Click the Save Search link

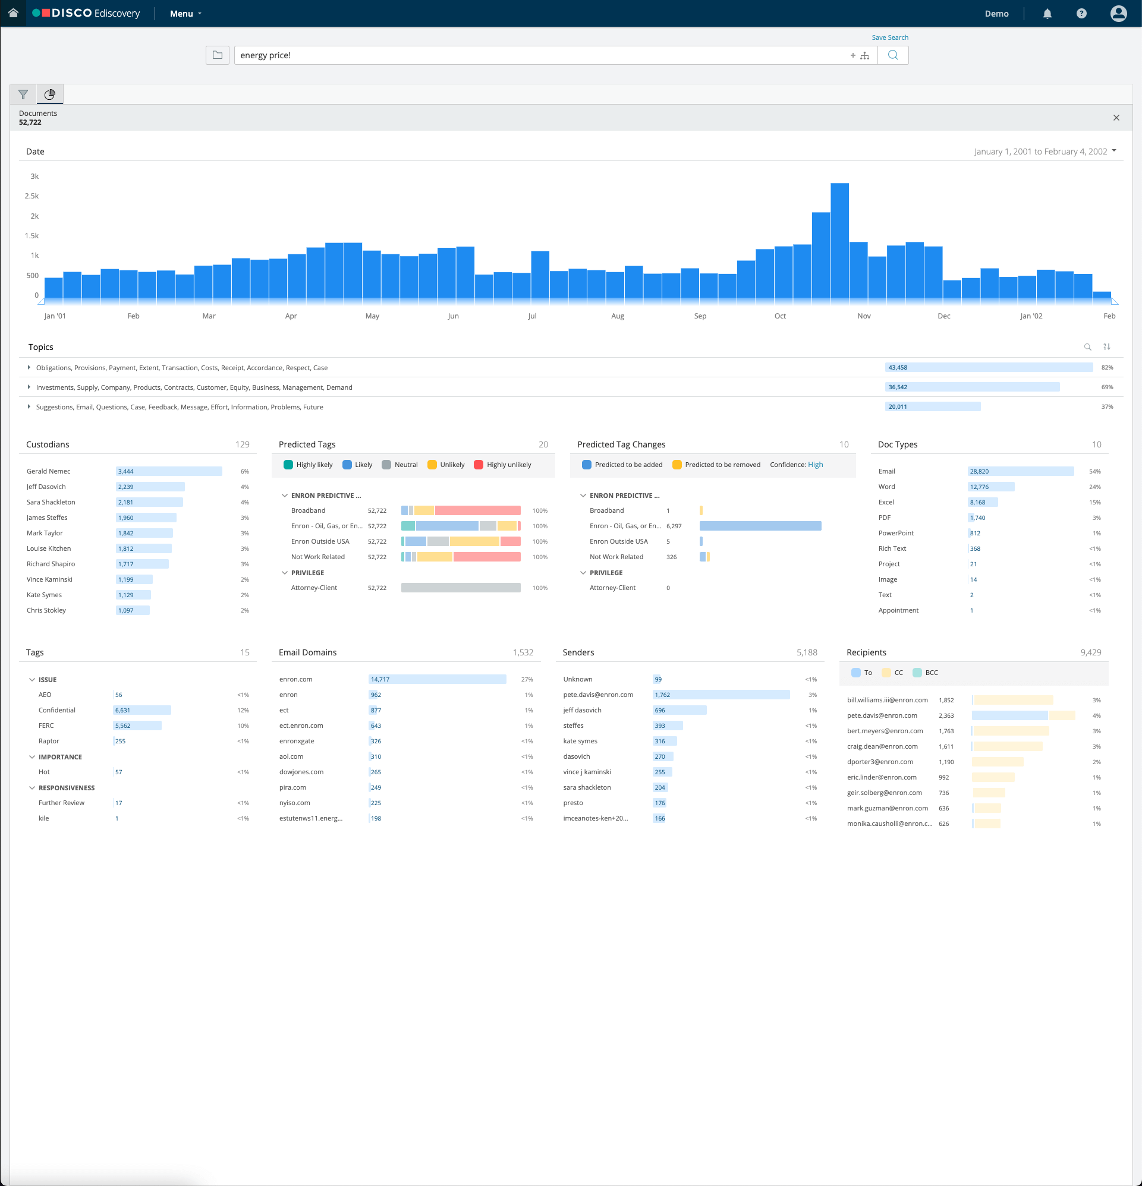coord(889,37)
